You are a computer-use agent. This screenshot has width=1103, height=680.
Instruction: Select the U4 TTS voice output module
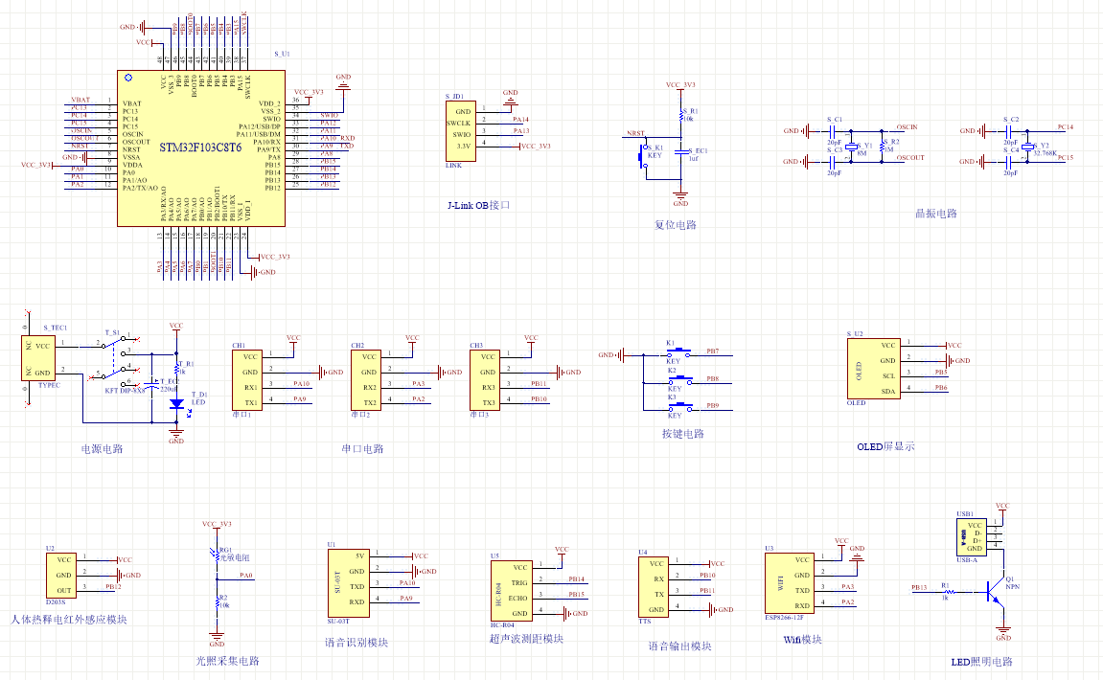[x=653, y=586]
